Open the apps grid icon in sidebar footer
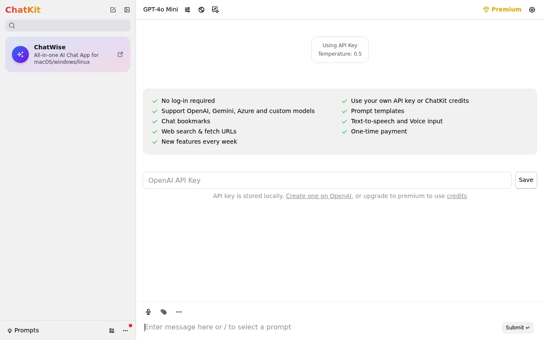The width and height of the screenshot is (544, 340). (x=112, y=331)
